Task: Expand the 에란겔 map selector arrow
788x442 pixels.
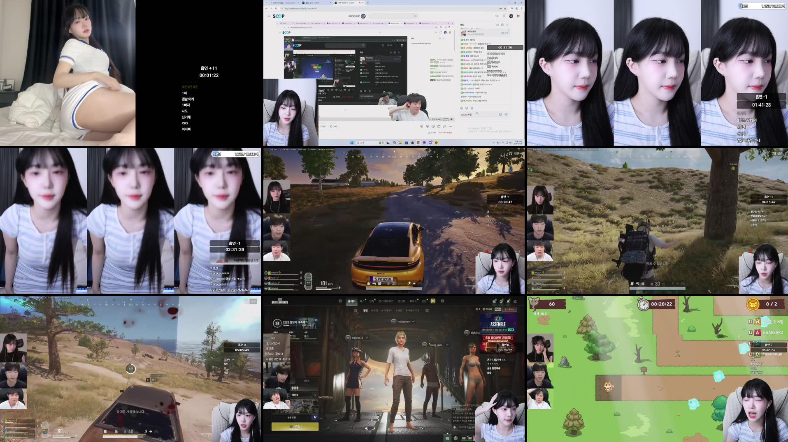Action: 315,396
